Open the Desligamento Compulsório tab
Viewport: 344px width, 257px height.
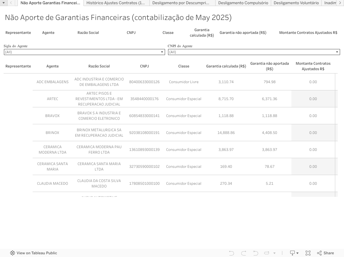tap(243, 3)
